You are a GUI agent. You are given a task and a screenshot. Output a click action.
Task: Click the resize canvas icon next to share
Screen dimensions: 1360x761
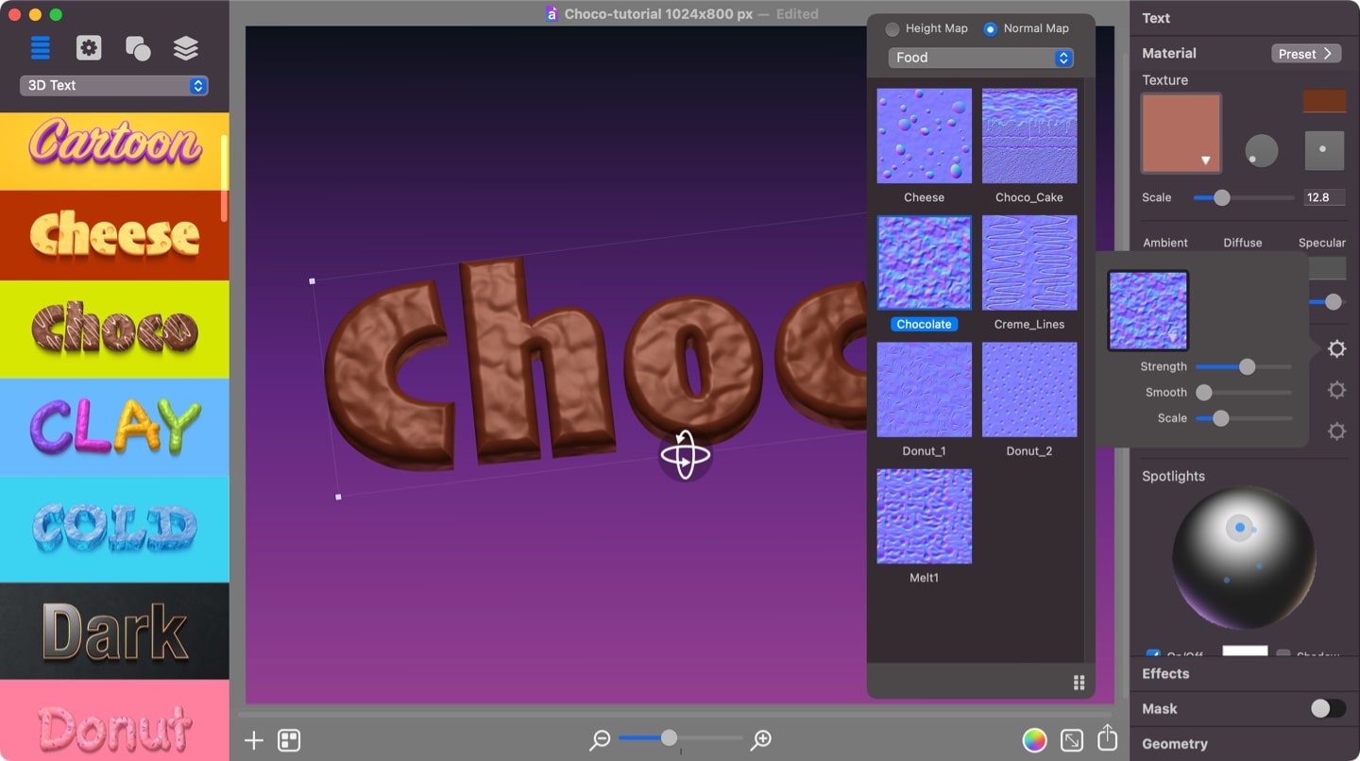[1072, 740]
